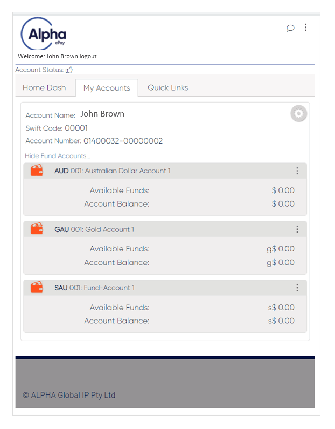Select the Gold Account 1 header

[109, 229]
